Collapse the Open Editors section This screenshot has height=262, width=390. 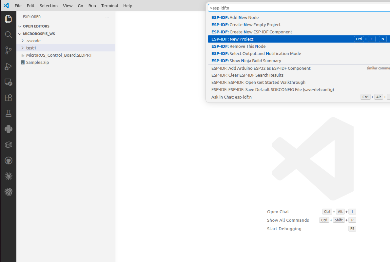tap(20, 26)
